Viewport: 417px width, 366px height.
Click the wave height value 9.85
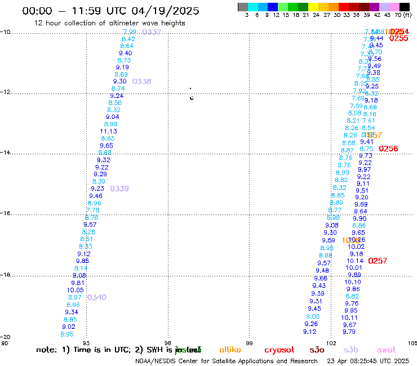(82, 261)
